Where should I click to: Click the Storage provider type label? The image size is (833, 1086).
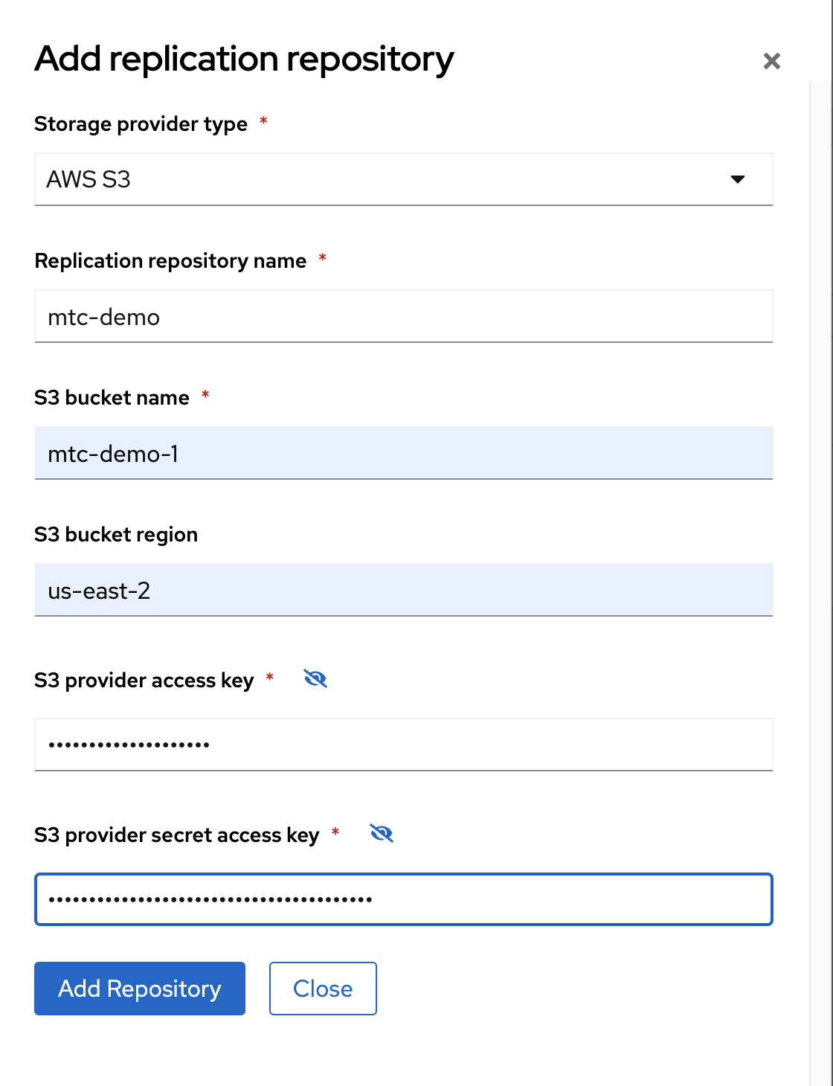141,124
